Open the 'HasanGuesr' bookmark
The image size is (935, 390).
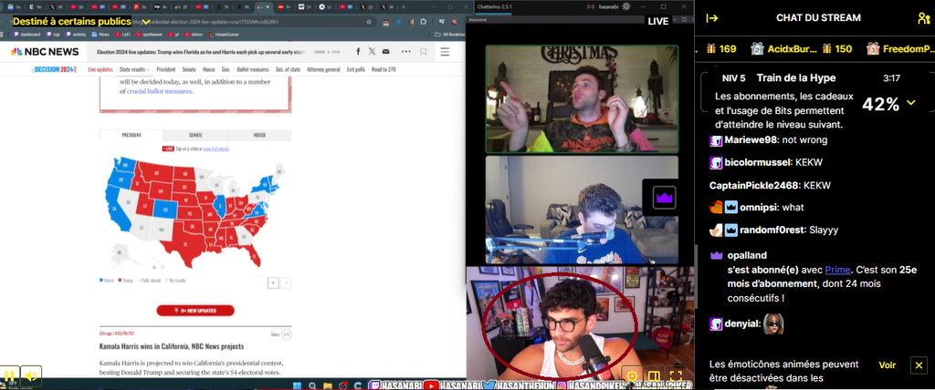click(222, 35)
